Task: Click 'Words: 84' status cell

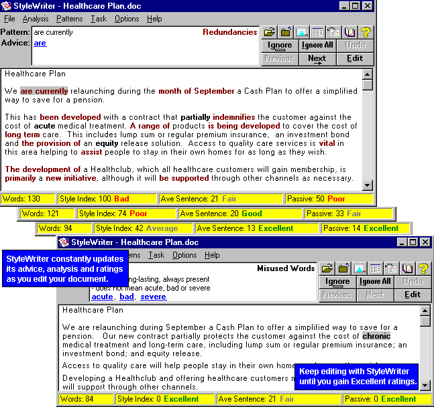Action: pos(86,399)
